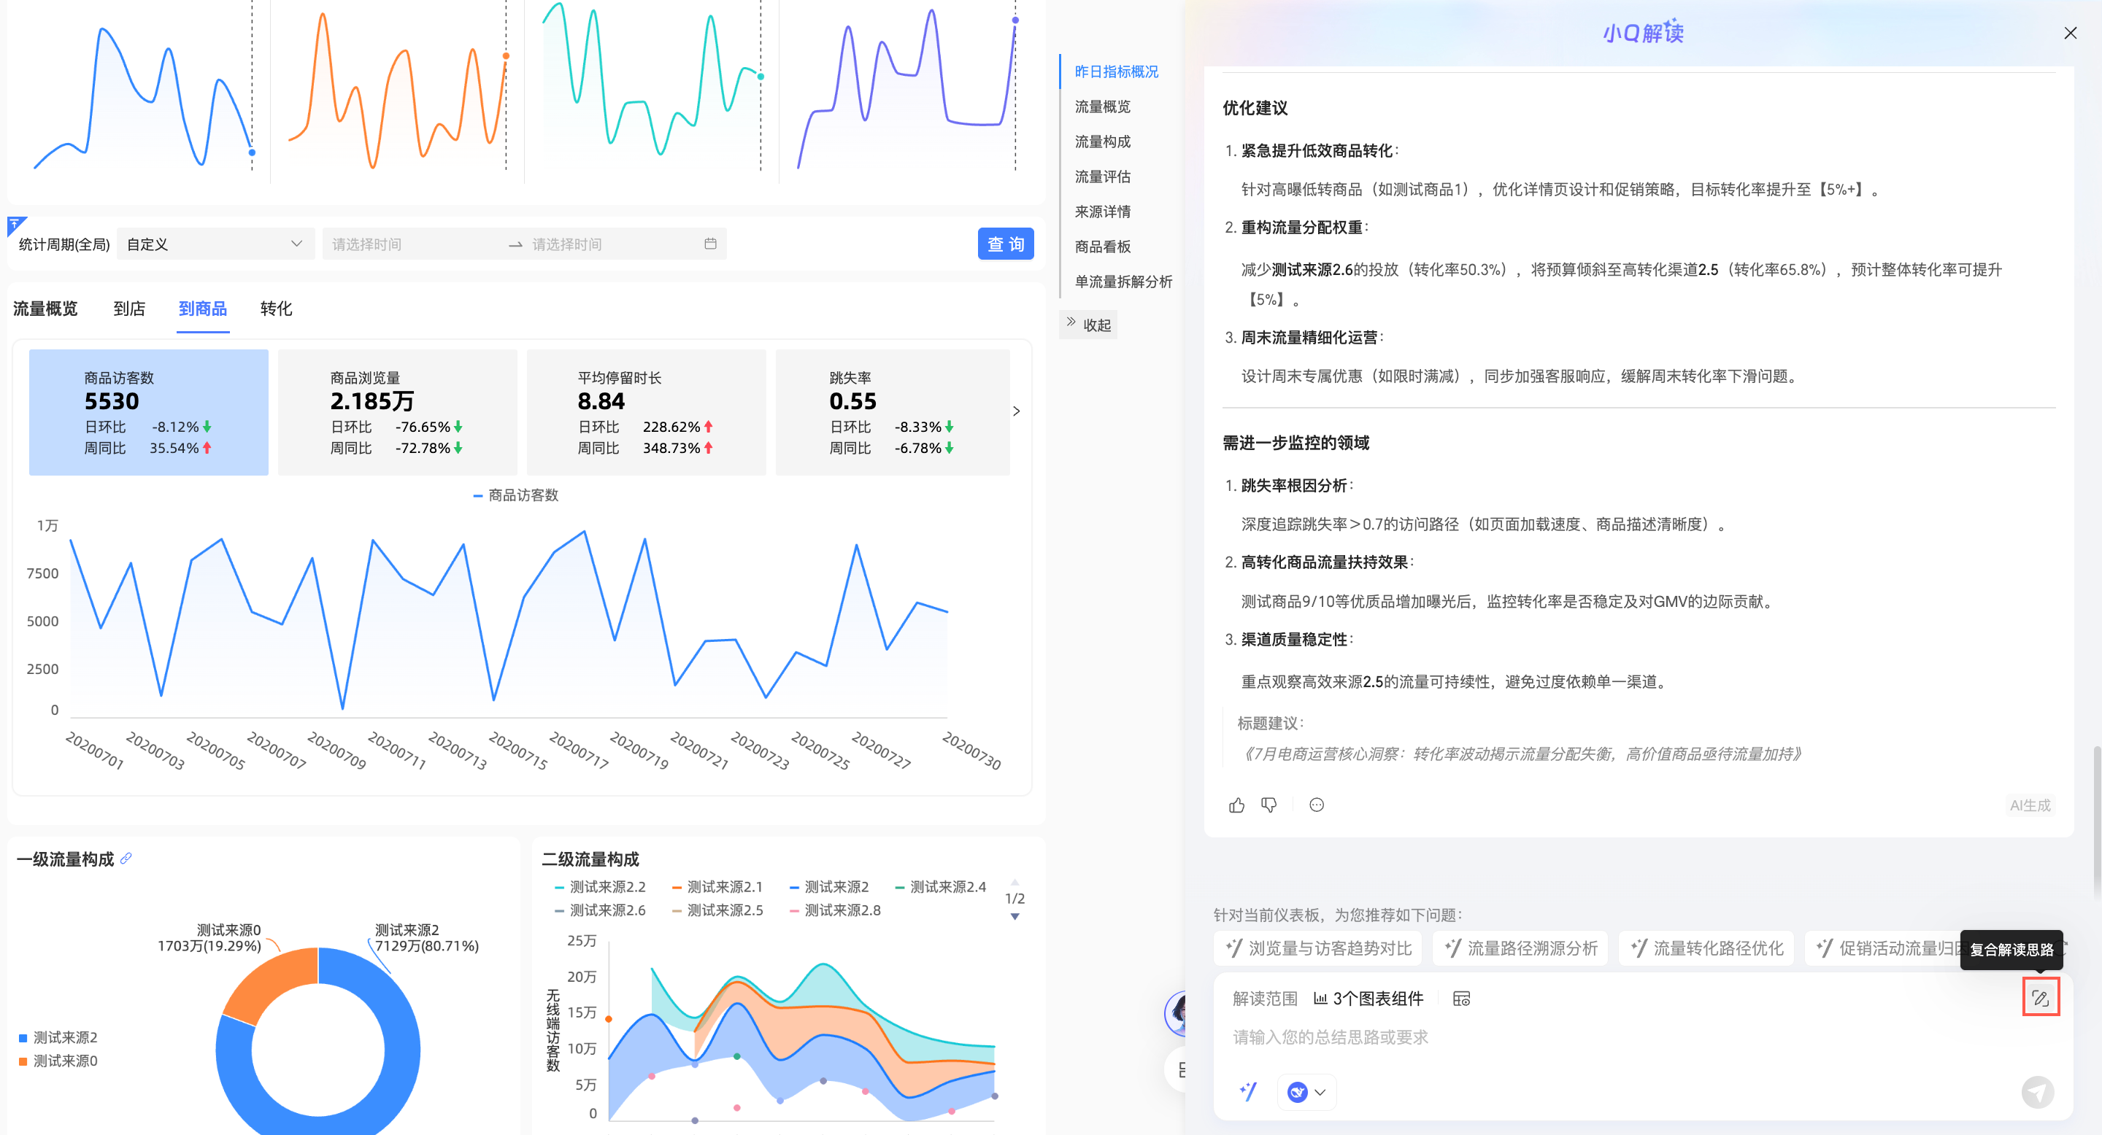The height and width of the screenshot is (1135, 2102).
Task: Click the link icon next to 一级流量构成
Action: tap(126, 859)
